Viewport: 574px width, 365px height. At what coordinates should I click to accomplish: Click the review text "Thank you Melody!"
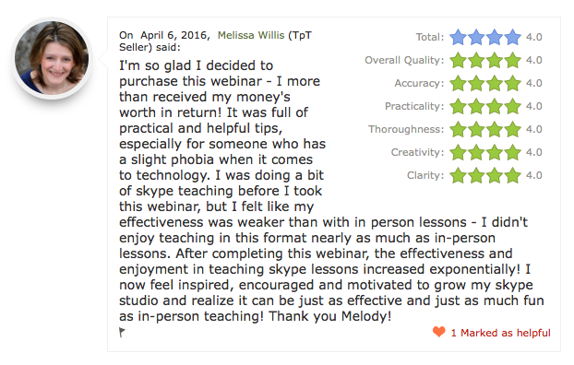329,316
